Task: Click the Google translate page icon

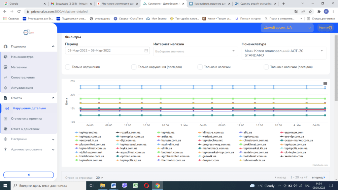Action: [x=296, y=12]
